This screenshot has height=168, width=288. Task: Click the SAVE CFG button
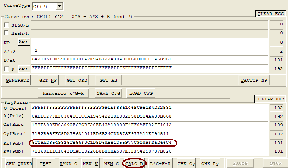click(x=108, y=93)
